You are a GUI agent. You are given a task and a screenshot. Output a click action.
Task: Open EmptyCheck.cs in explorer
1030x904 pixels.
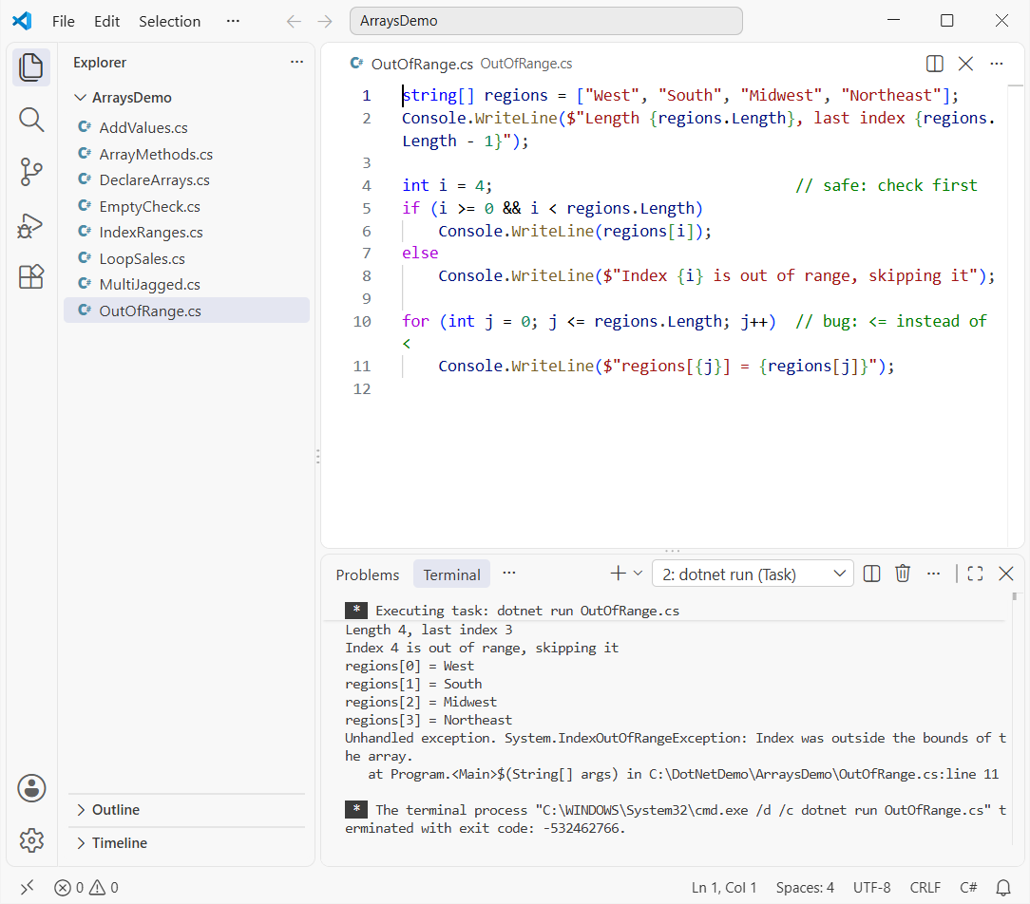(x=186, y=206)
